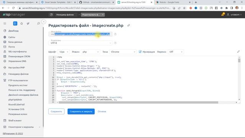Open the Перенос Off dropdown
Image resolution: width=245 pixels, height=138 pixels.
point(176,52)
